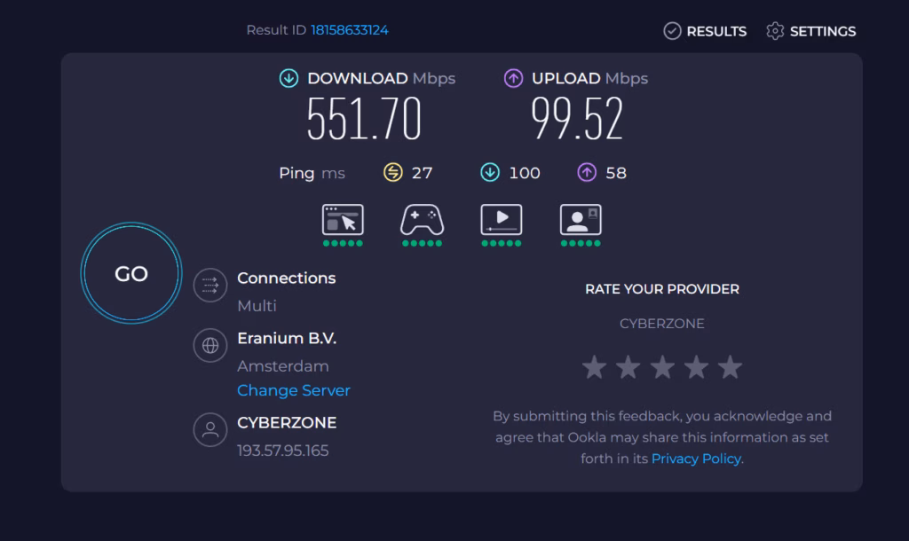The height and width of the screenshot is (541, 909).
Task: Click the yellow idle ping icon
Action: point(393,173)
